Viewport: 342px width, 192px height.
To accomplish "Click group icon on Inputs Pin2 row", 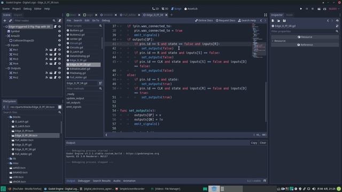I will [51, 54].
